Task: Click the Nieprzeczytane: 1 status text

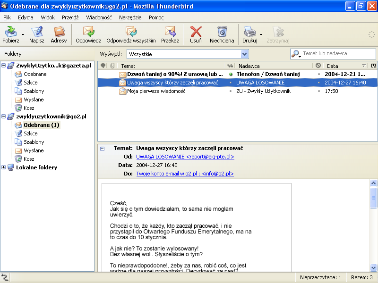Action: coord(320,277)
